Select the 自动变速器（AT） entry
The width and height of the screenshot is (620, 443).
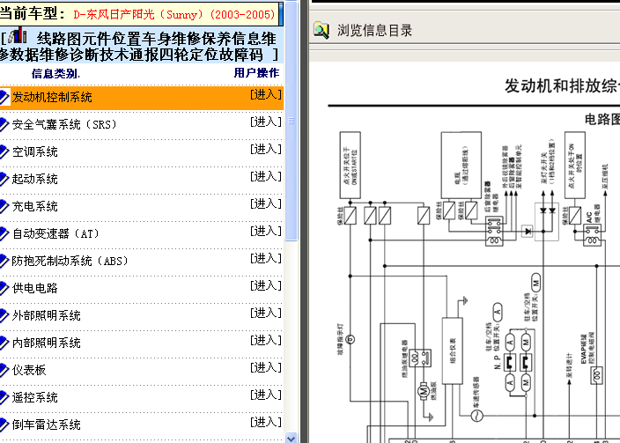point(55,233)
